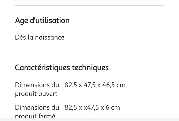
Task: Click the "Age d'utilisation" section heading
Action: (x=42, y=21)
